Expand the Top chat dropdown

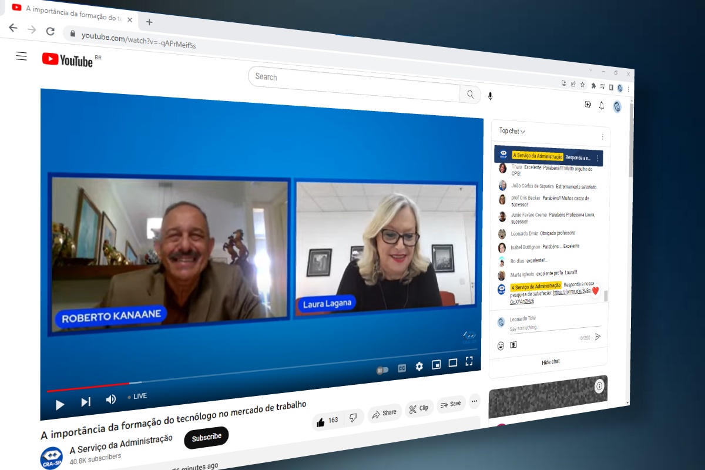pyautogui.click(x=512, y=131)
